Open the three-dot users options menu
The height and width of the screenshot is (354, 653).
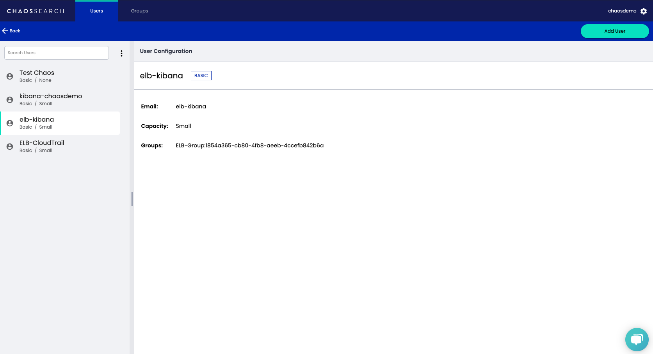[x=121, y=53]
